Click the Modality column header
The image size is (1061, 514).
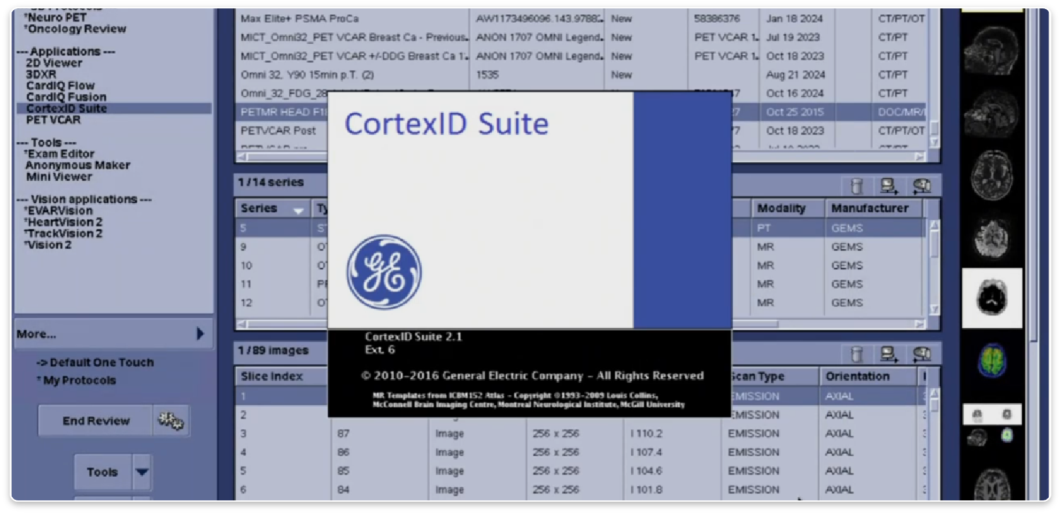point(781,208)
